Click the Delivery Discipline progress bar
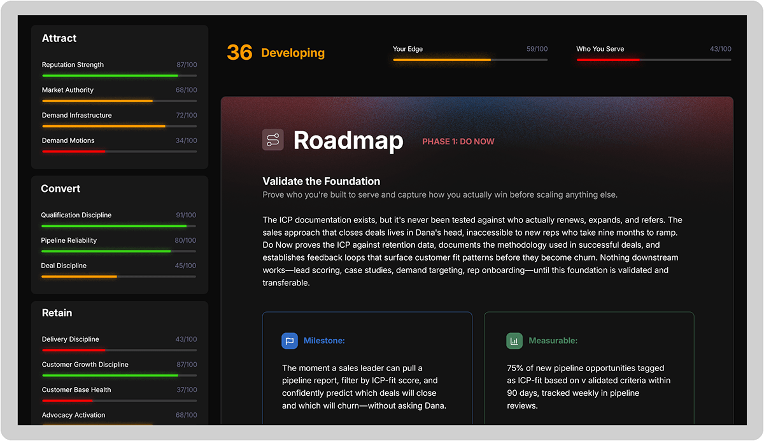This screenshot has width=764, height=441. pyautogui.click(x=120, y=350)
